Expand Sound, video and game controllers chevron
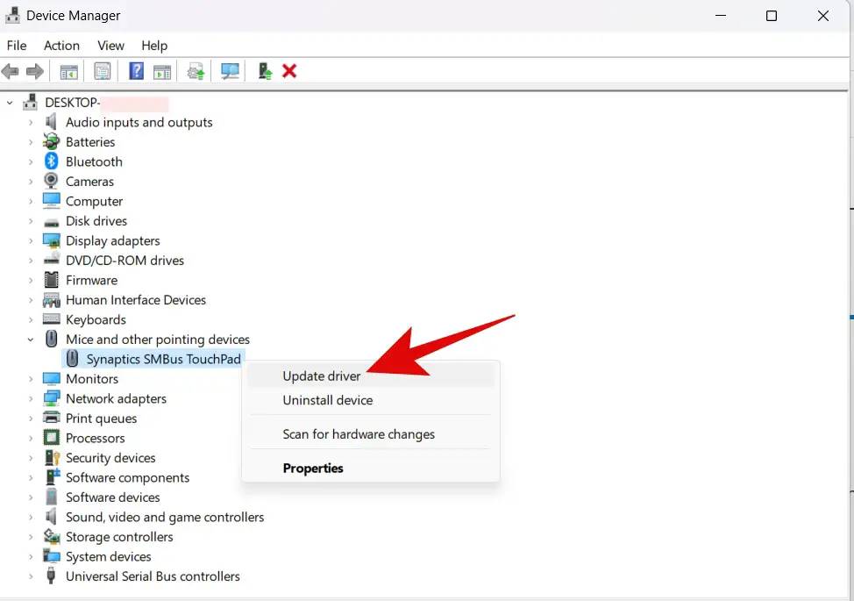This screenshot has height=601, width=854. tap(31, 517)
